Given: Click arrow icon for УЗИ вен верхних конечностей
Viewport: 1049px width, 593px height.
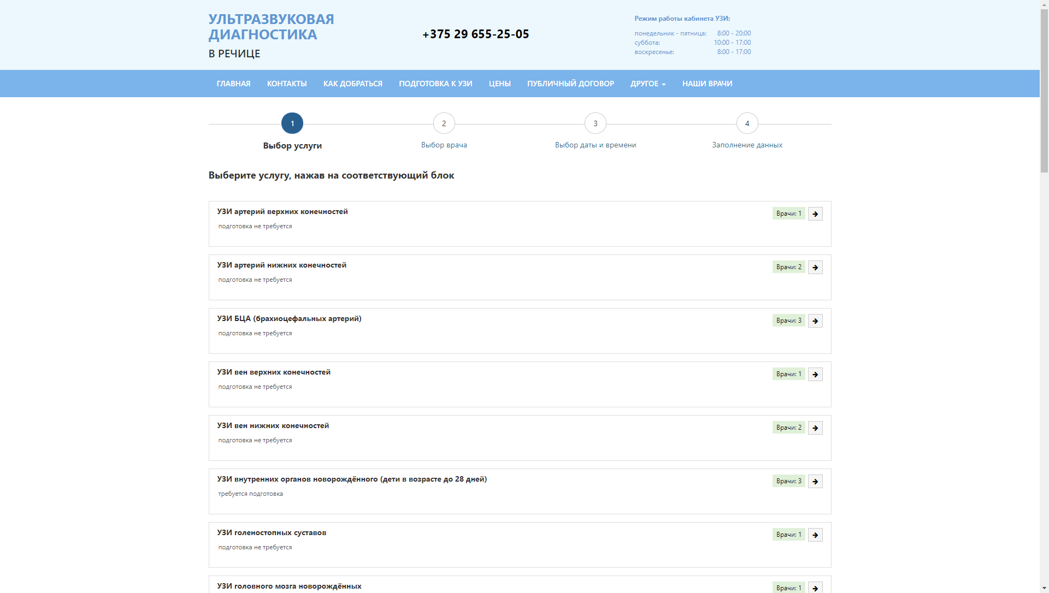Looking at the screenshot, I should pos(815,375).
